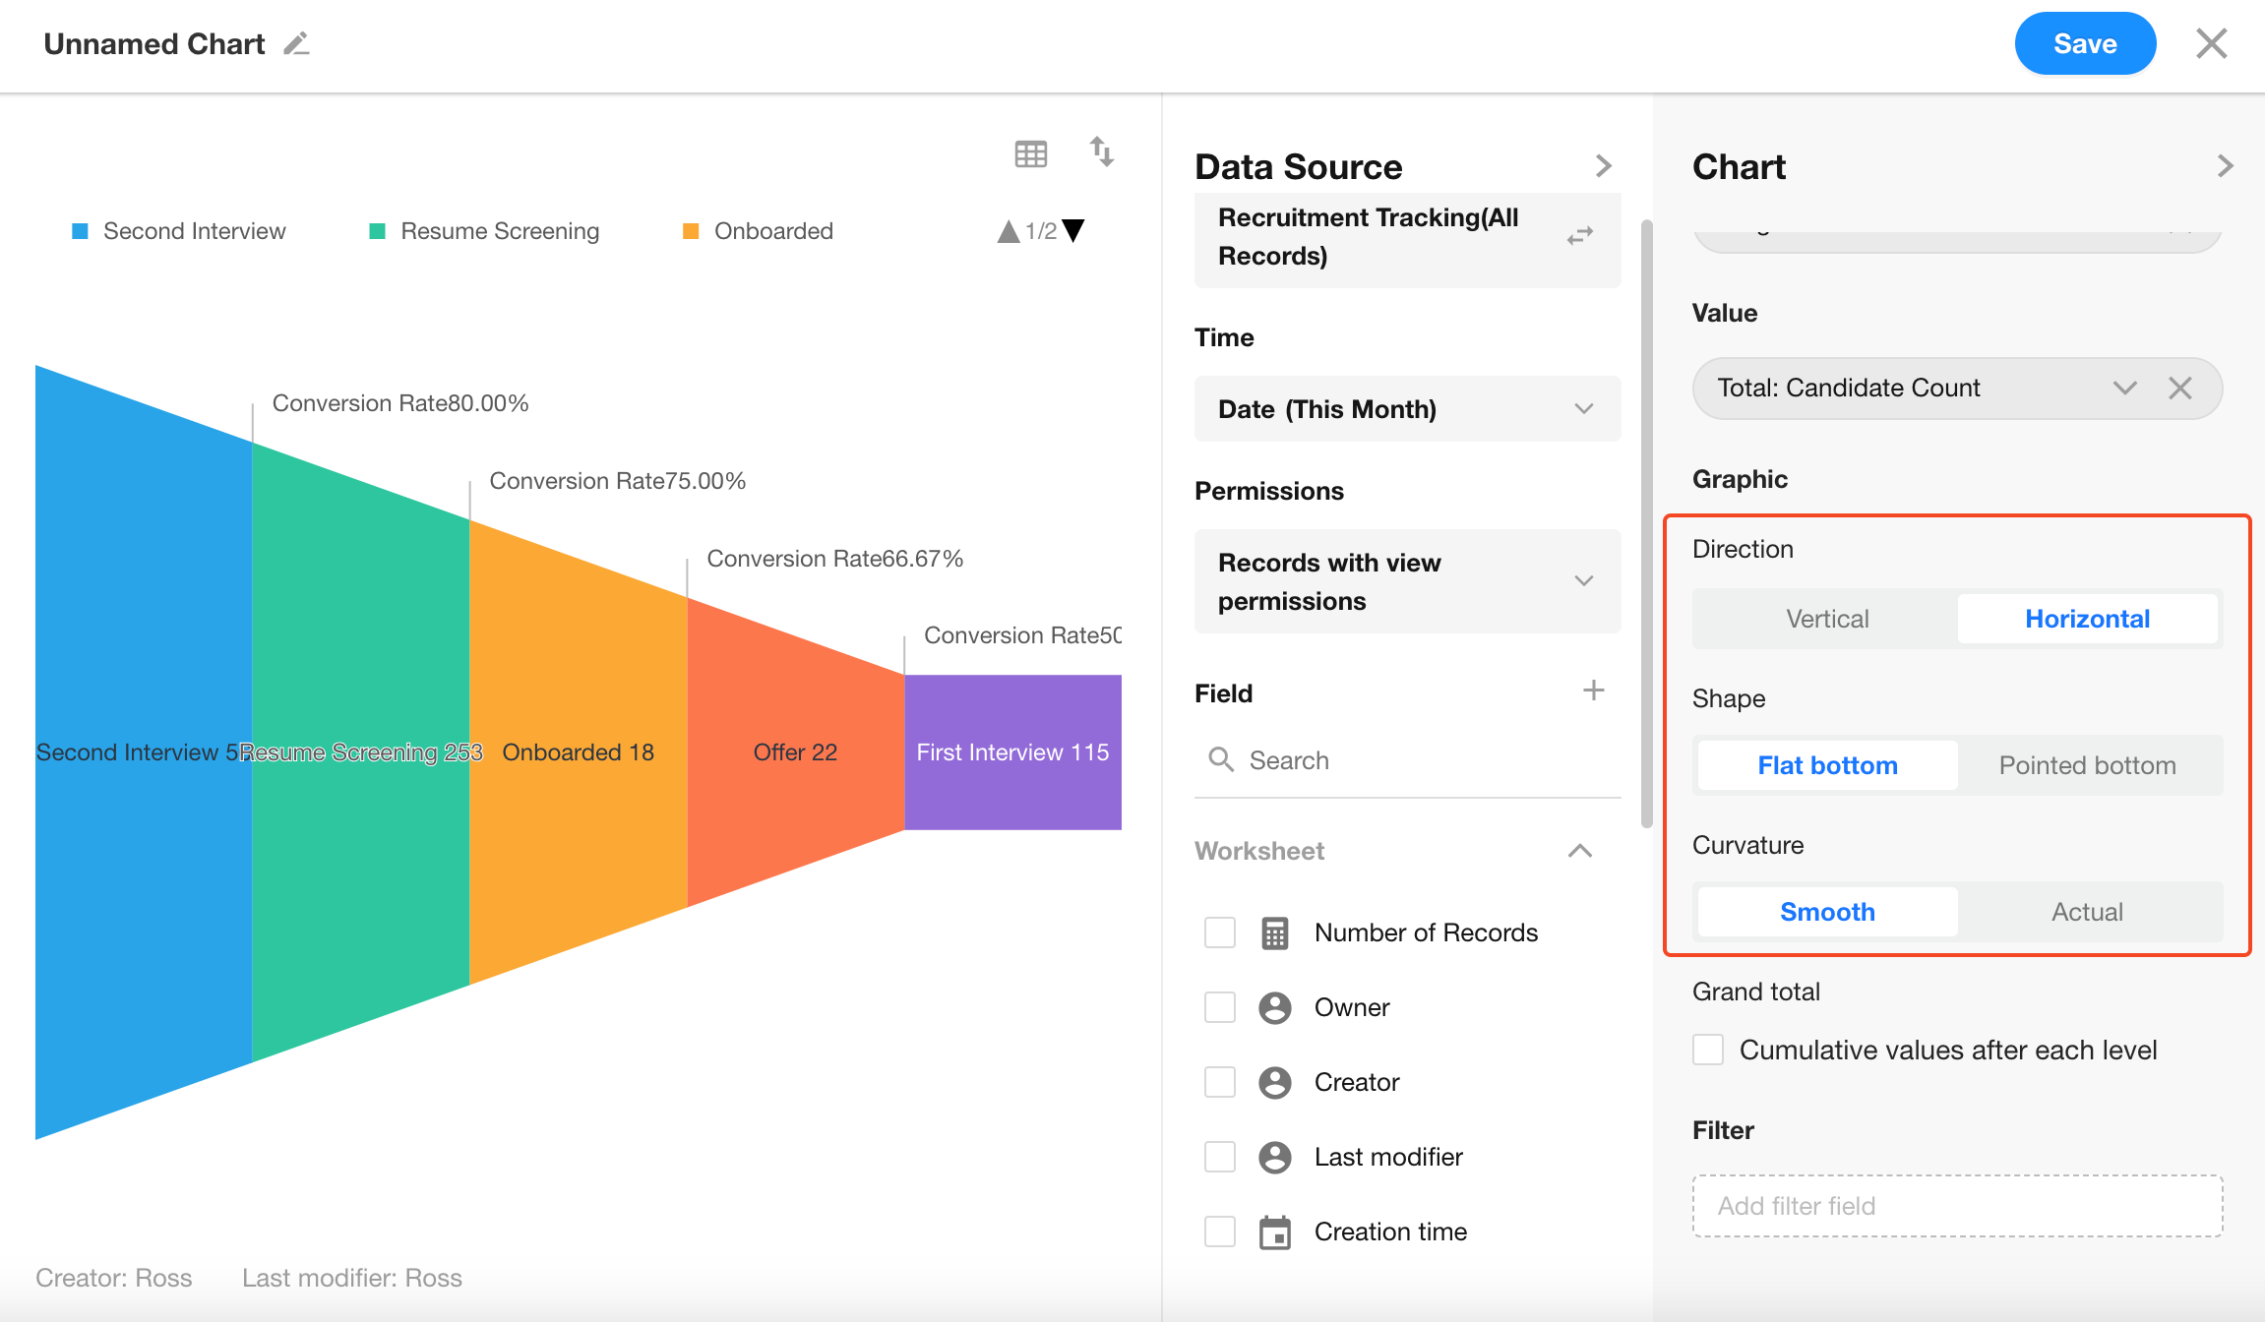Expand Records with view permissions dropdown
Screen dimensions: 2265x1322
[x=1406, y=581]
